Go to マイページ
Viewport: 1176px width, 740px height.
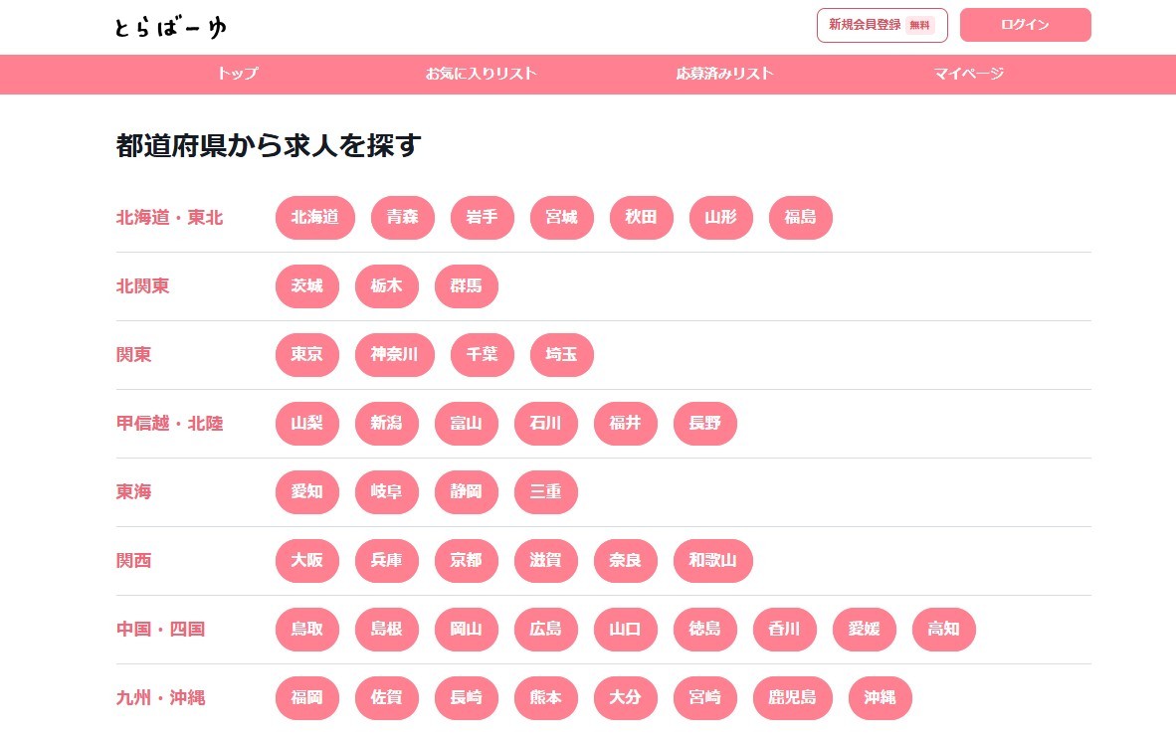click(x=967, y=74)
